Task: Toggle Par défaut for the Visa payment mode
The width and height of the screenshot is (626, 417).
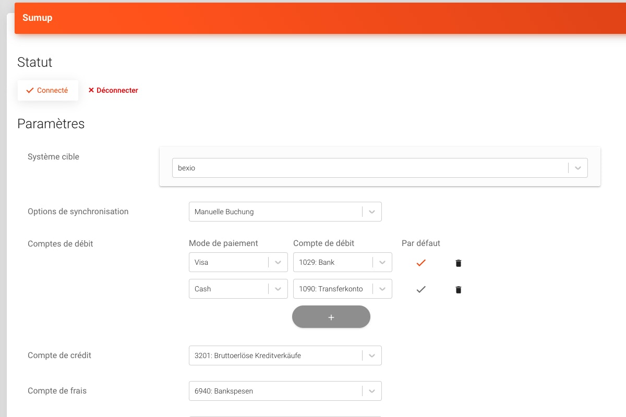Action: pos(421,263)
